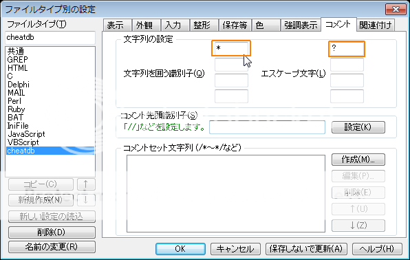410x260 pixels.
Task: Open the 関連付け tab
Action: (376, 25)
